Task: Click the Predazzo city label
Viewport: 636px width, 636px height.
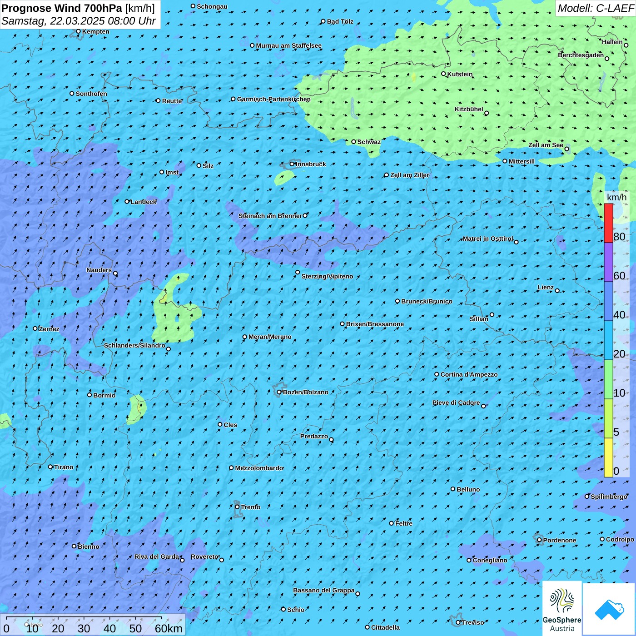Action: click(314, 436)
